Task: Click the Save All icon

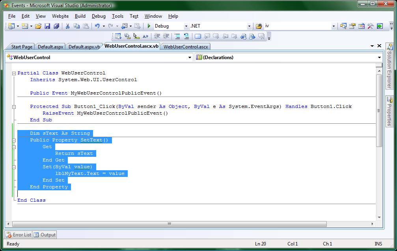Action: (x=56, y=26)
